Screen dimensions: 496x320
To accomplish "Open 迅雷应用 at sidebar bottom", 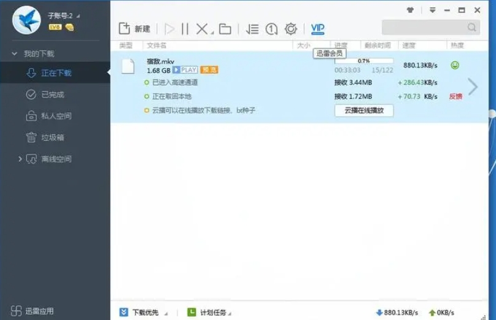I will point(32,311).
